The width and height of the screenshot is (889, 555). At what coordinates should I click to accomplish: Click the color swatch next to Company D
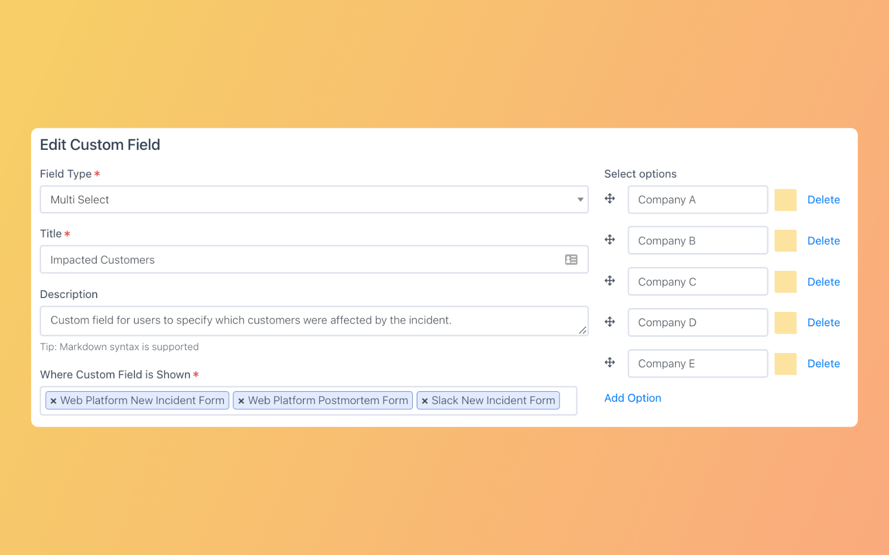786,322
